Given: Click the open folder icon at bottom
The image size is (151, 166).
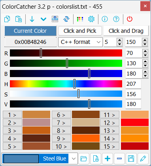Looking at the screenshot, I should coord(84,158).
